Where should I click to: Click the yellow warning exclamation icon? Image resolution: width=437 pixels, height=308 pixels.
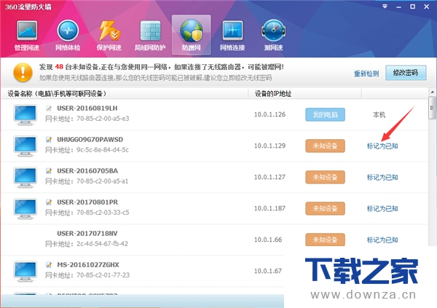23,72
